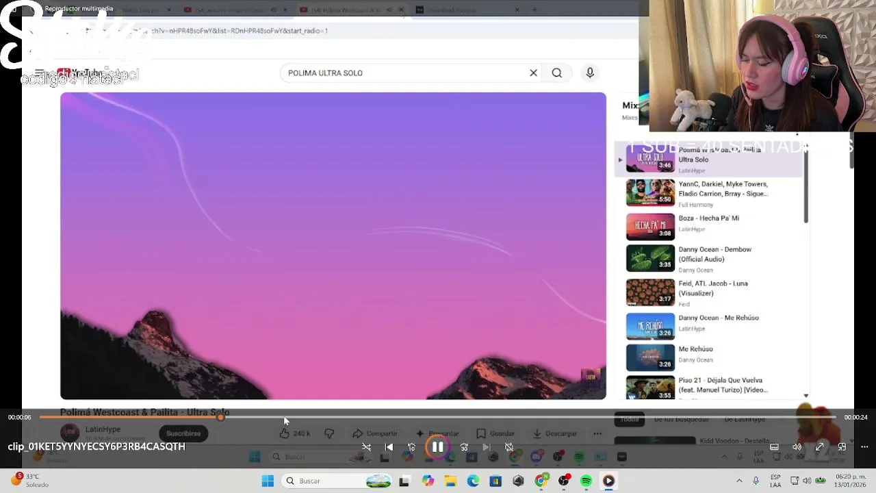Switch to OBS Studio on the taskbar

coord(563,481)
